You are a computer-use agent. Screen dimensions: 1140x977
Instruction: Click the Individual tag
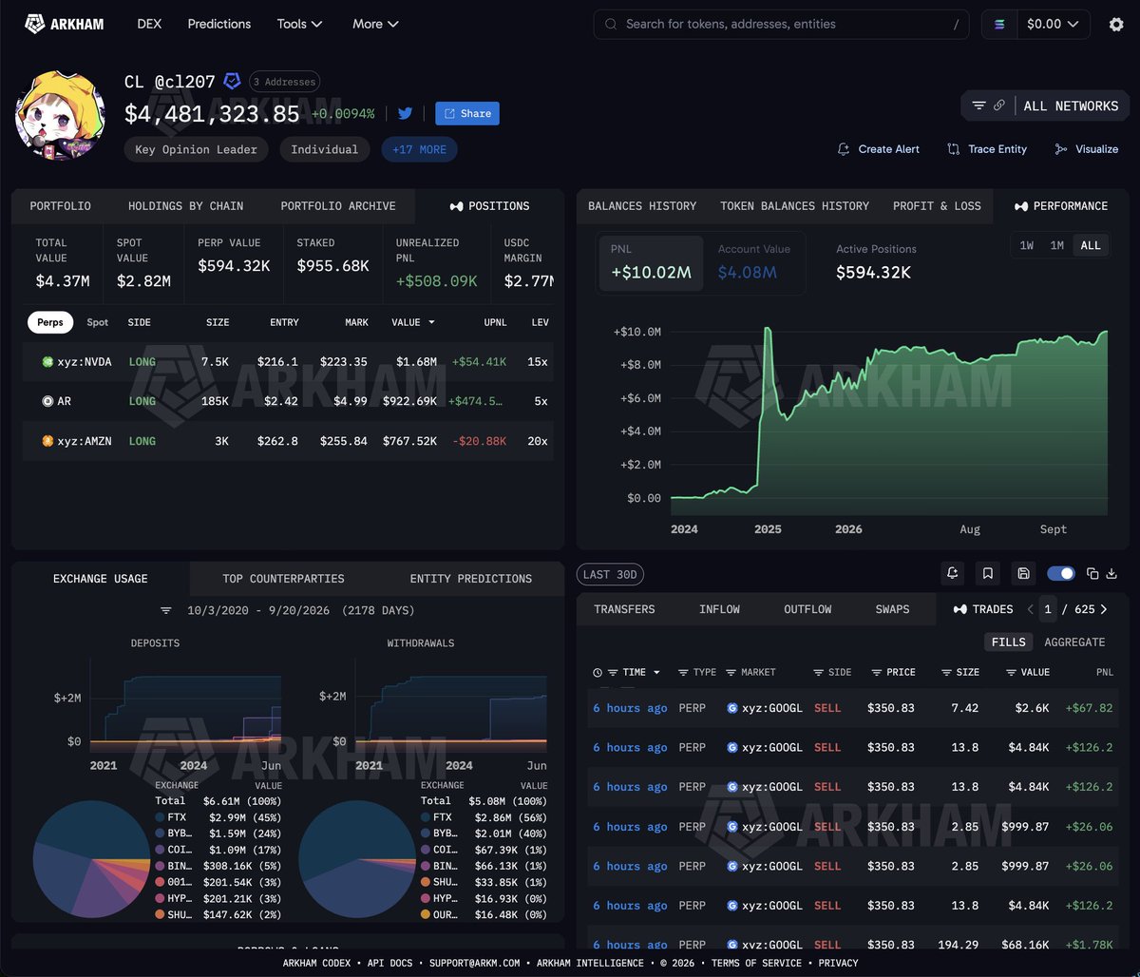coord(324,149)
